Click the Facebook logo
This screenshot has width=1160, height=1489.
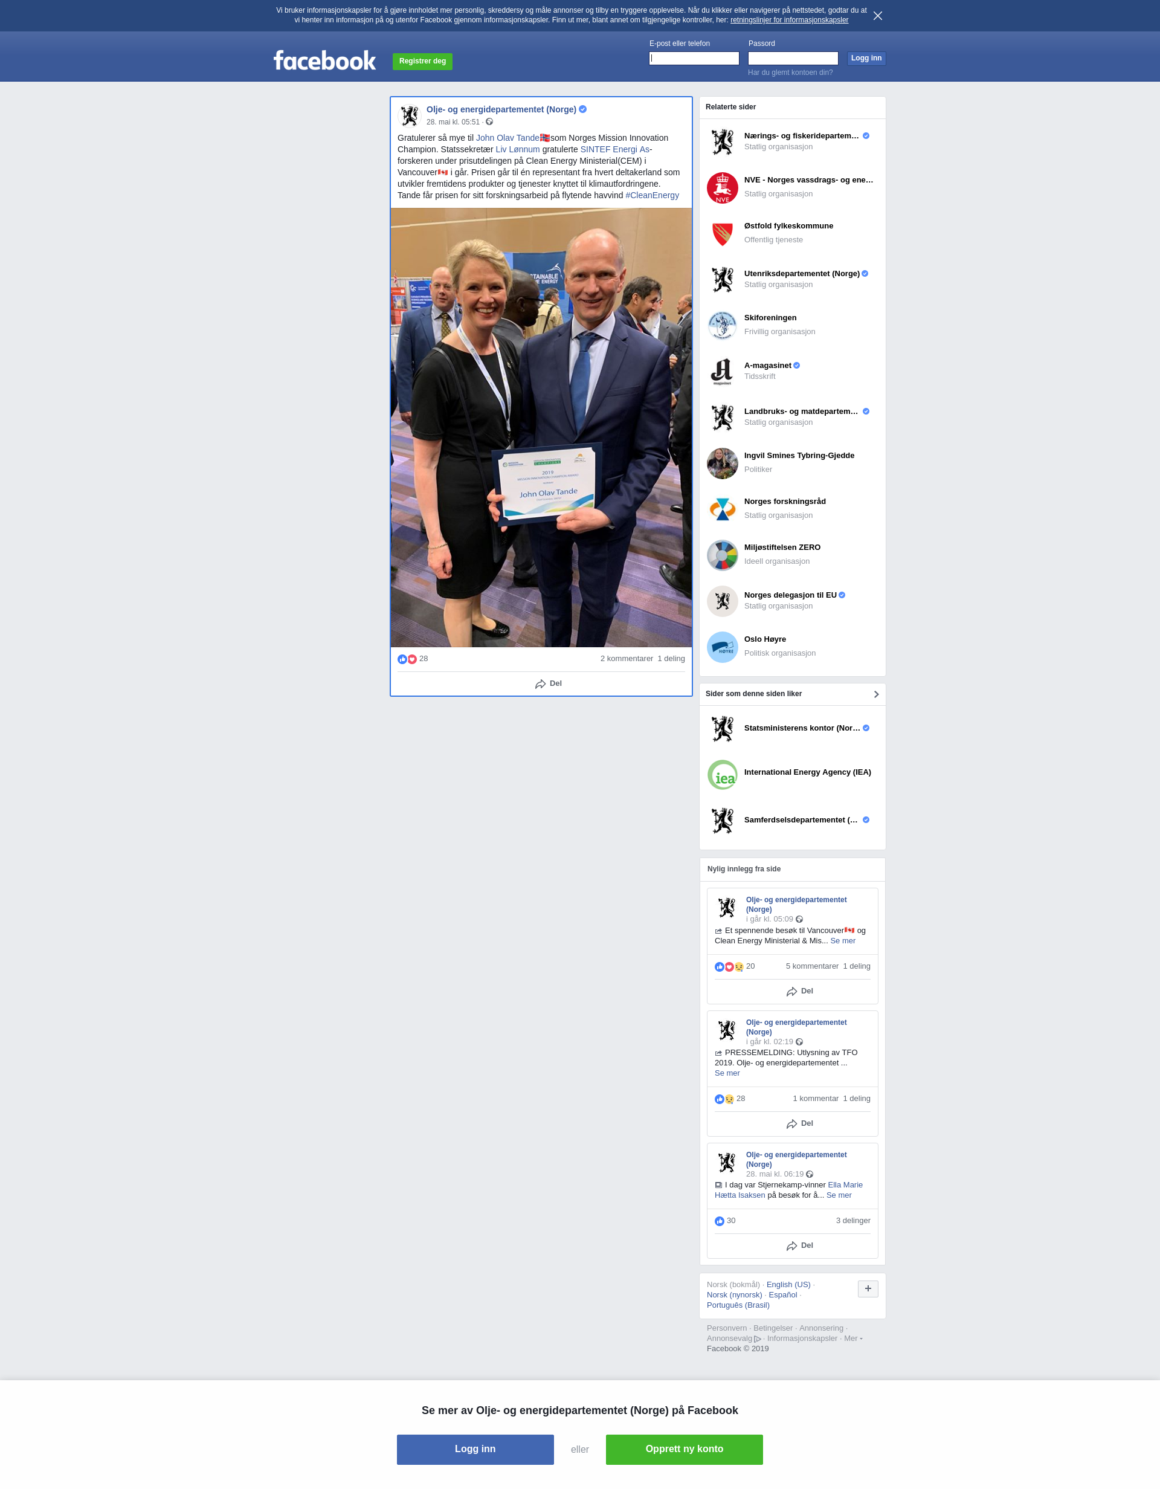pos(324,60)
